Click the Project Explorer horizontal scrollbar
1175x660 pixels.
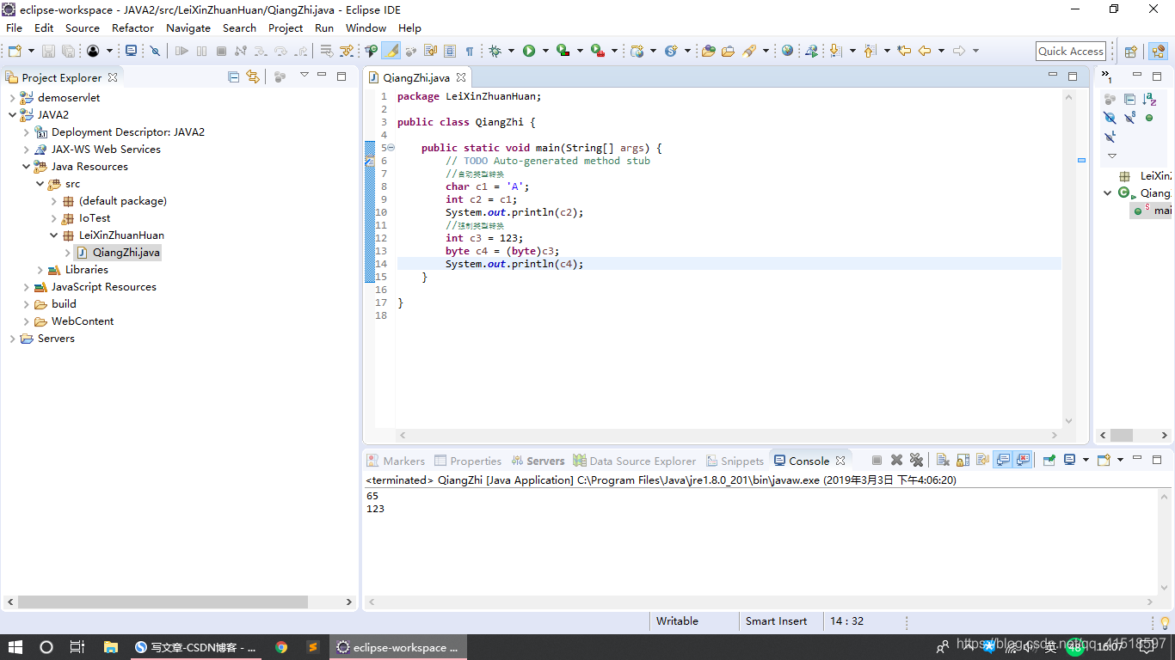[x=179, y=602]
